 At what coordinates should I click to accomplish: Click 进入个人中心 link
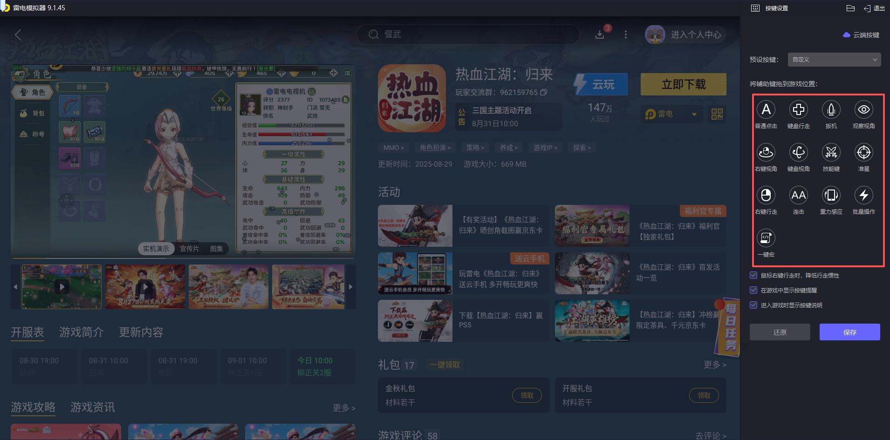pos(696,34)
